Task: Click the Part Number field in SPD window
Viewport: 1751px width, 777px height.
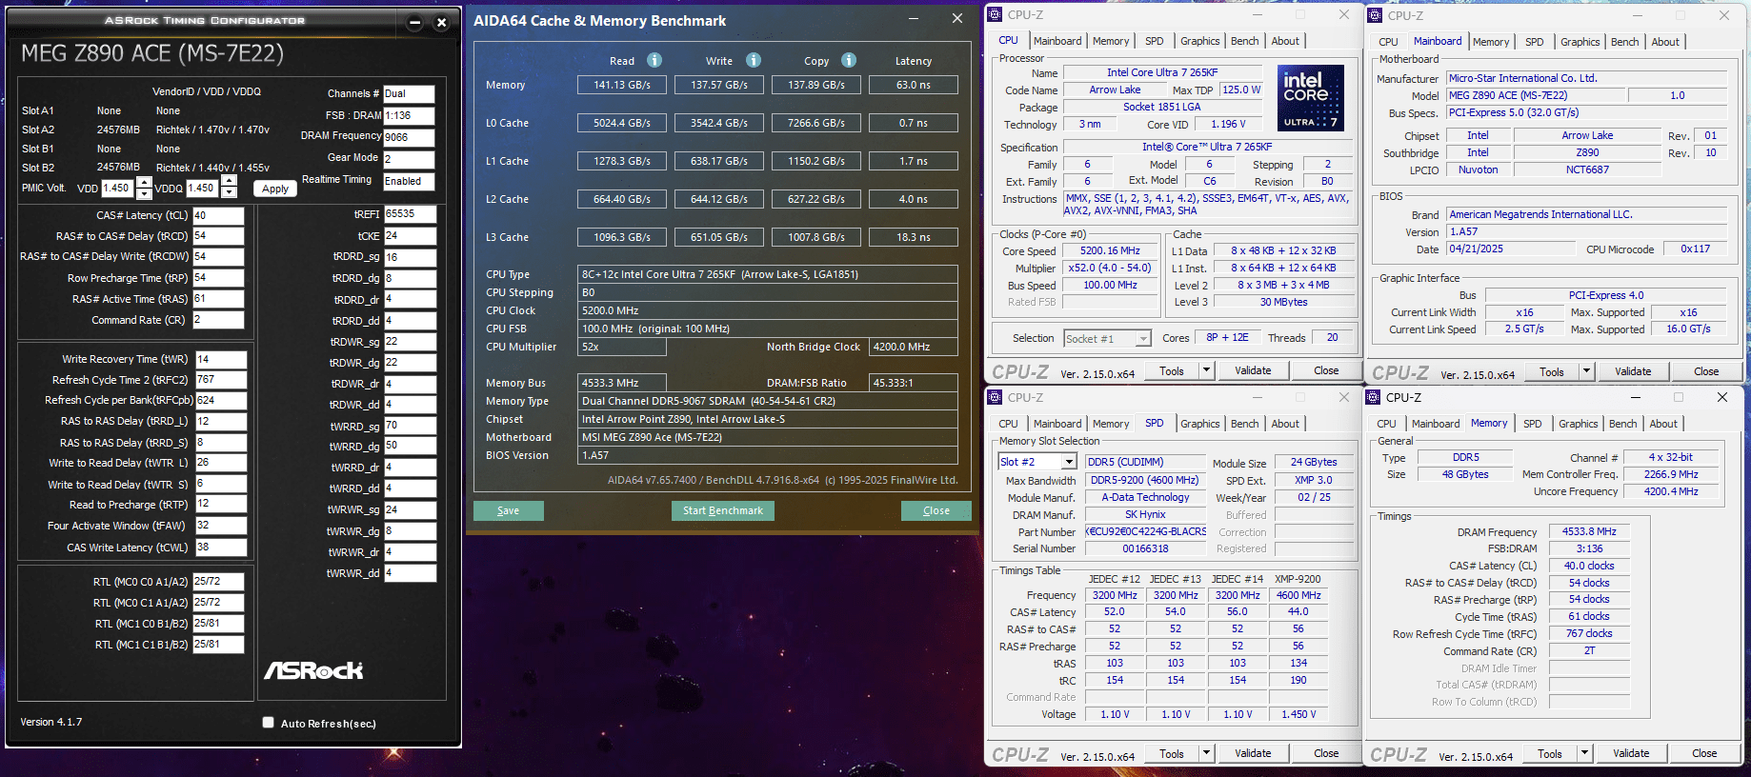Action: (x=1146, y=531)
